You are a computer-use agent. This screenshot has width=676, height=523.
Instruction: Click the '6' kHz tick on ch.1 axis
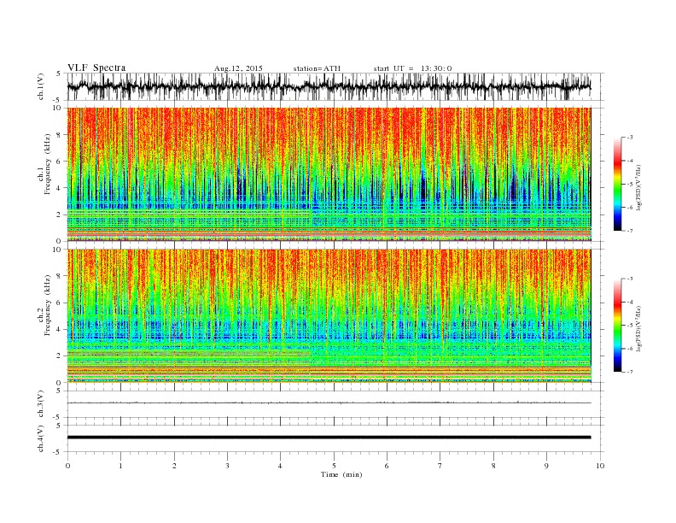coord(60,162)
